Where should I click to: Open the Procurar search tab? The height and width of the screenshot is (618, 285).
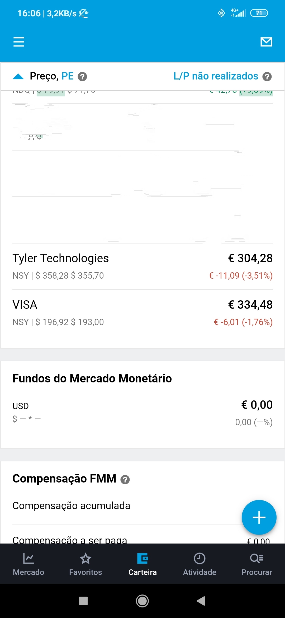click(256, 564)
